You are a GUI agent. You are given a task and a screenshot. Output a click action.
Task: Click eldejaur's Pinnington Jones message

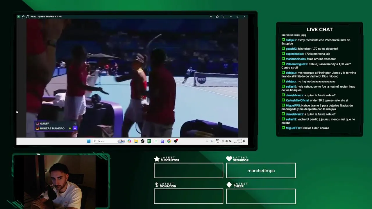pyautogui.click(x=319, y=75)
